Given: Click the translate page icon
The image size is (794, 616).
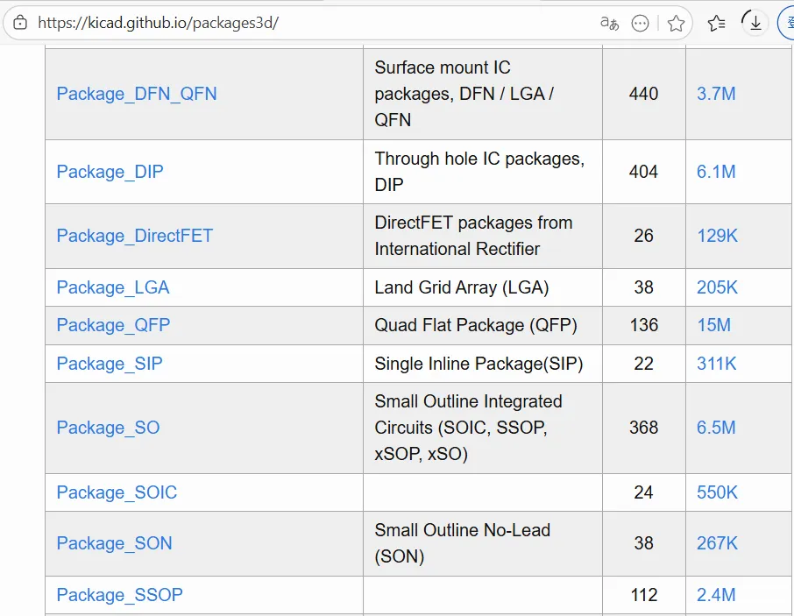Looking at the screenshot, I should 609,23.
